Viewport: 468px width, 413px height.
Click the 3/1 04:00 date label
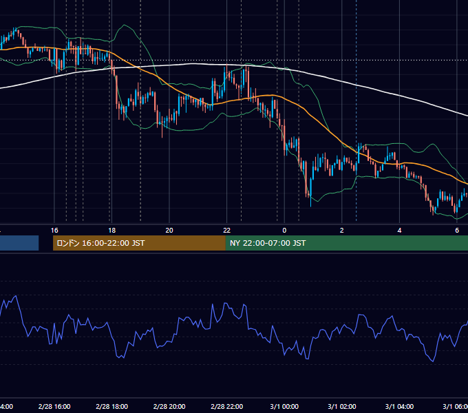pyautogui.click(x=399, y=406)
